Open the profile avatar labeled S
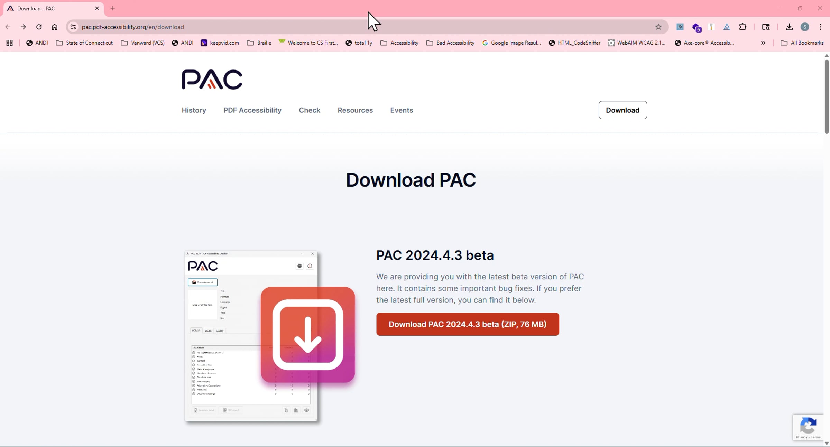830x447 pixels. [805, 27]
